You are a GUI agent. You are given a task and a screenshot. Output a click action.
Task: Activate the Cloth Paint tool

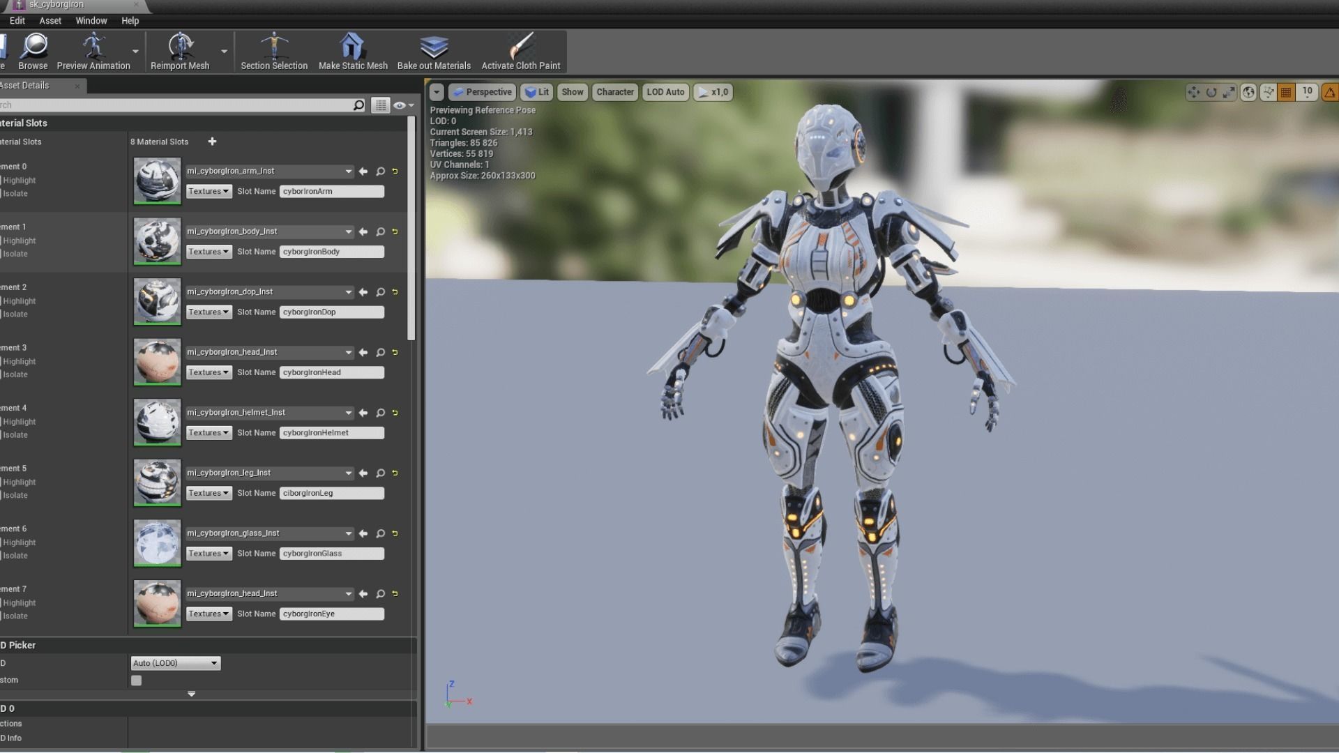[x=521, y=52]
